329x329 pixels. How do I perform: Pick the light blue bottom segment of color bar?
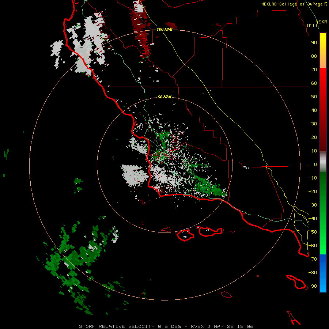323,285
